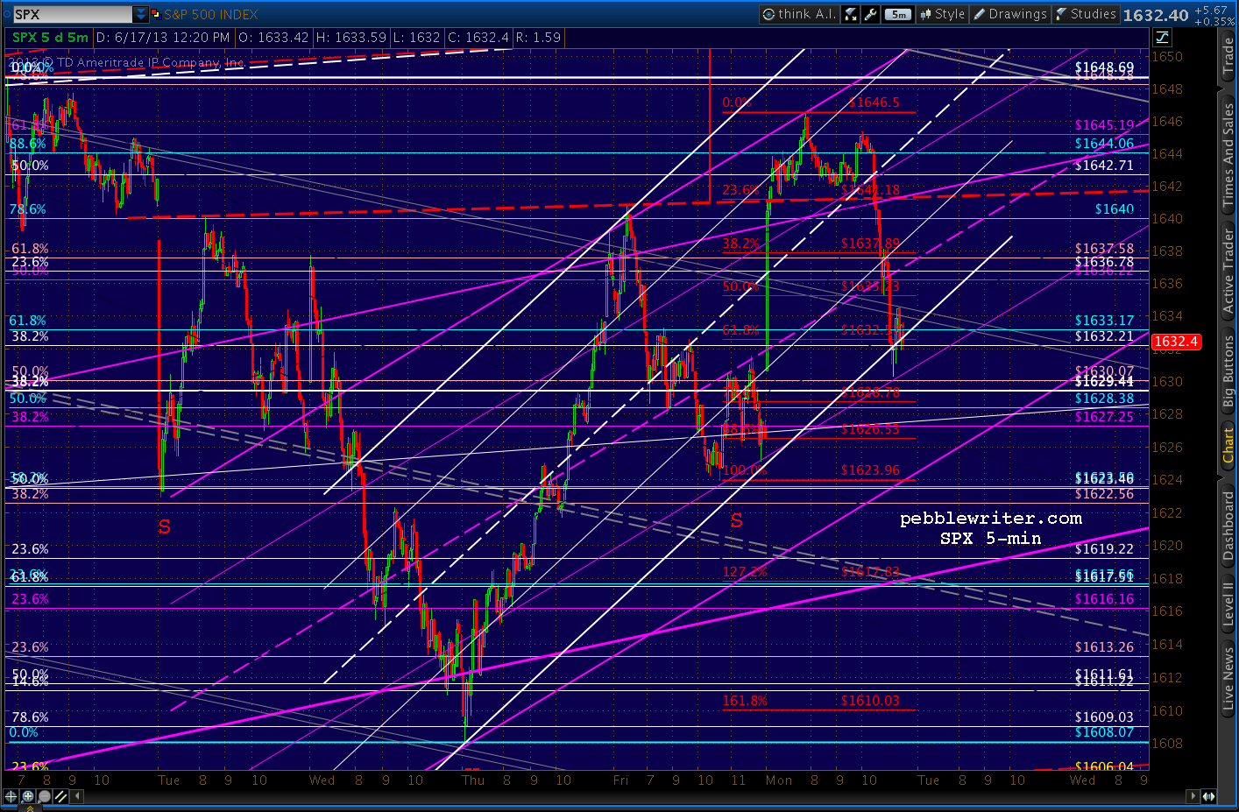Open the symbol selector dropdown arrow
The width and height of the screenshot is (1239, 812).
pos(140,14)
